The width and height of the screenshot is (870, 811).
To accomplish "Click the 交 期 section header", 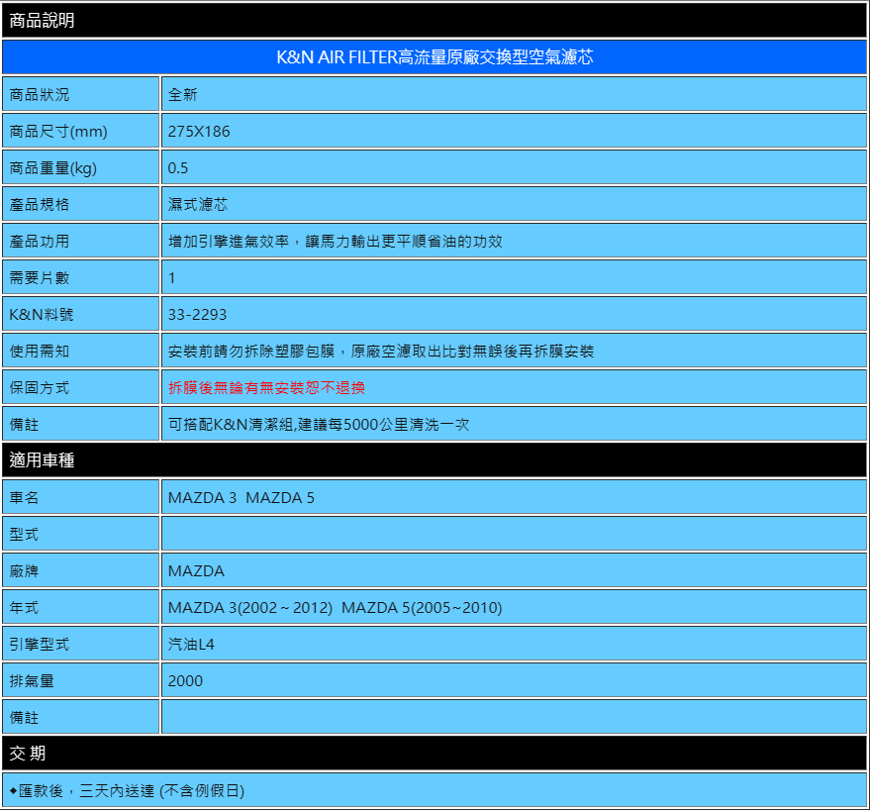I will tap(435, 754).
